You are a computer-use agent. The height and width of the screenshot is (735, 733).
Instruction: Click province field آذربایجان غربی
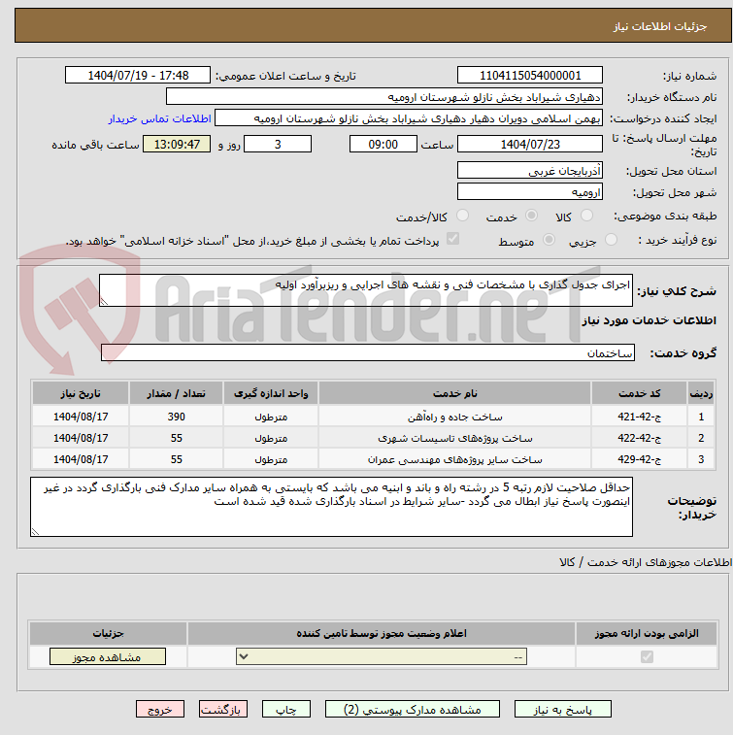tap(529, 170)
